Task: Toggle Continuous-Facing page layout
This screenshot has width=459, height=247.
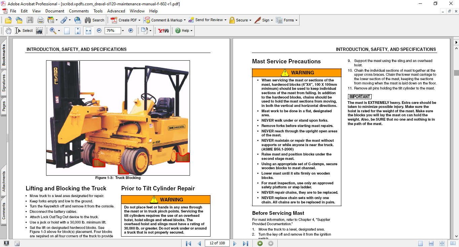Action: point(442,243)
